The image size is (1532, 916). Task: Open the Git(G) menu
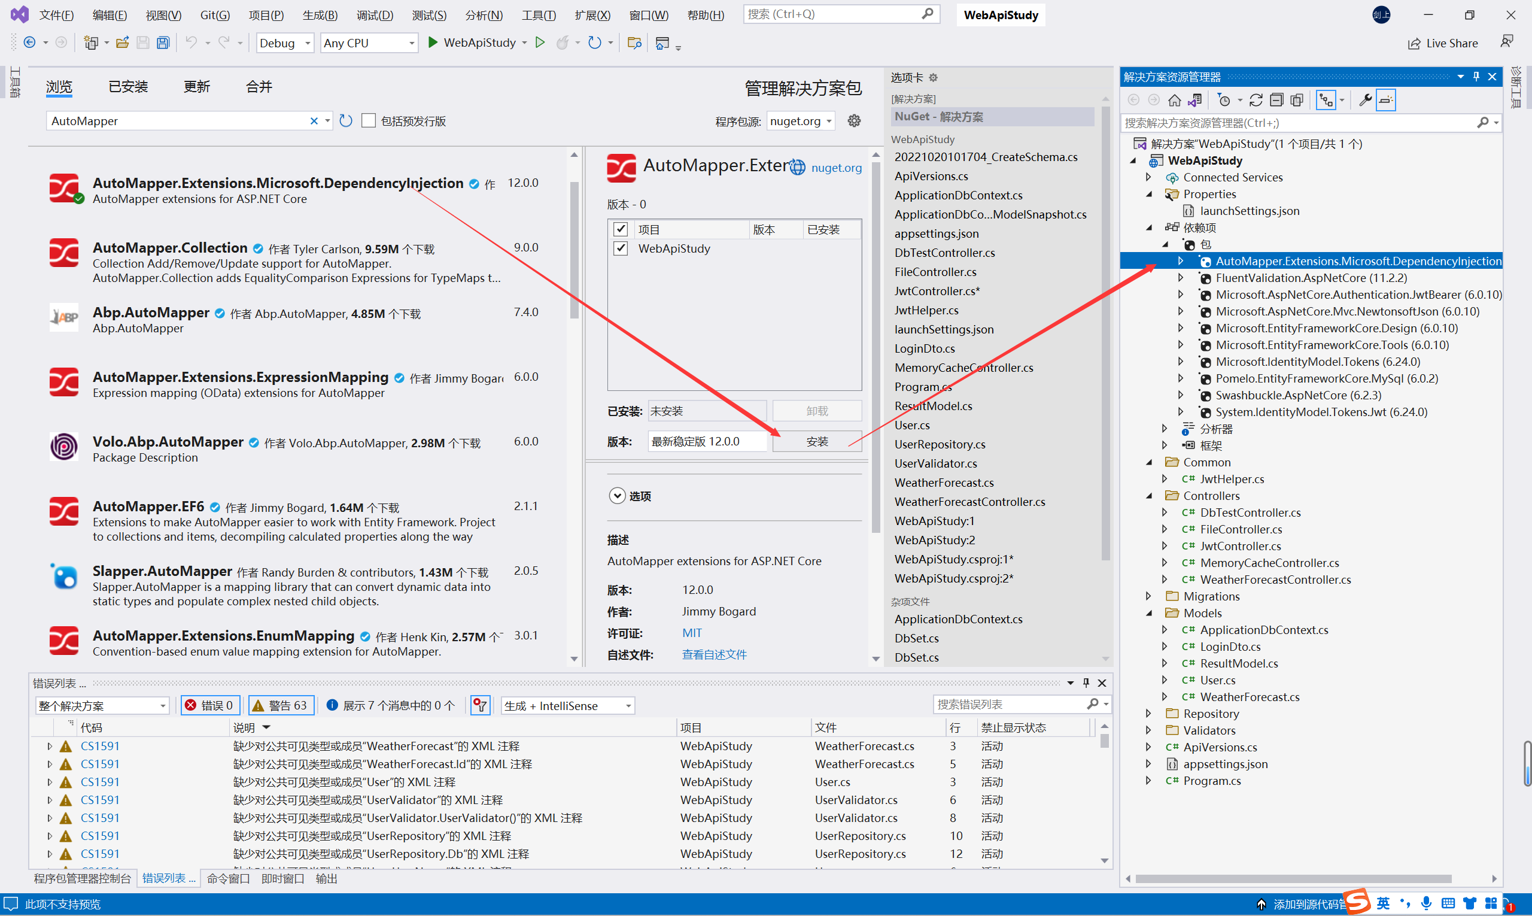tap(215, 15)
